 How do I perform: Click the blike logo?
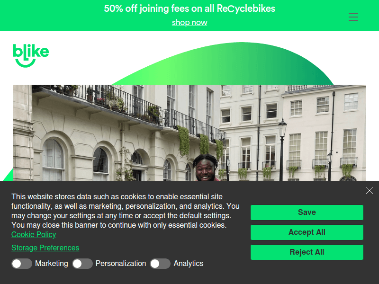pyautogui.click(x=31, y=55)
